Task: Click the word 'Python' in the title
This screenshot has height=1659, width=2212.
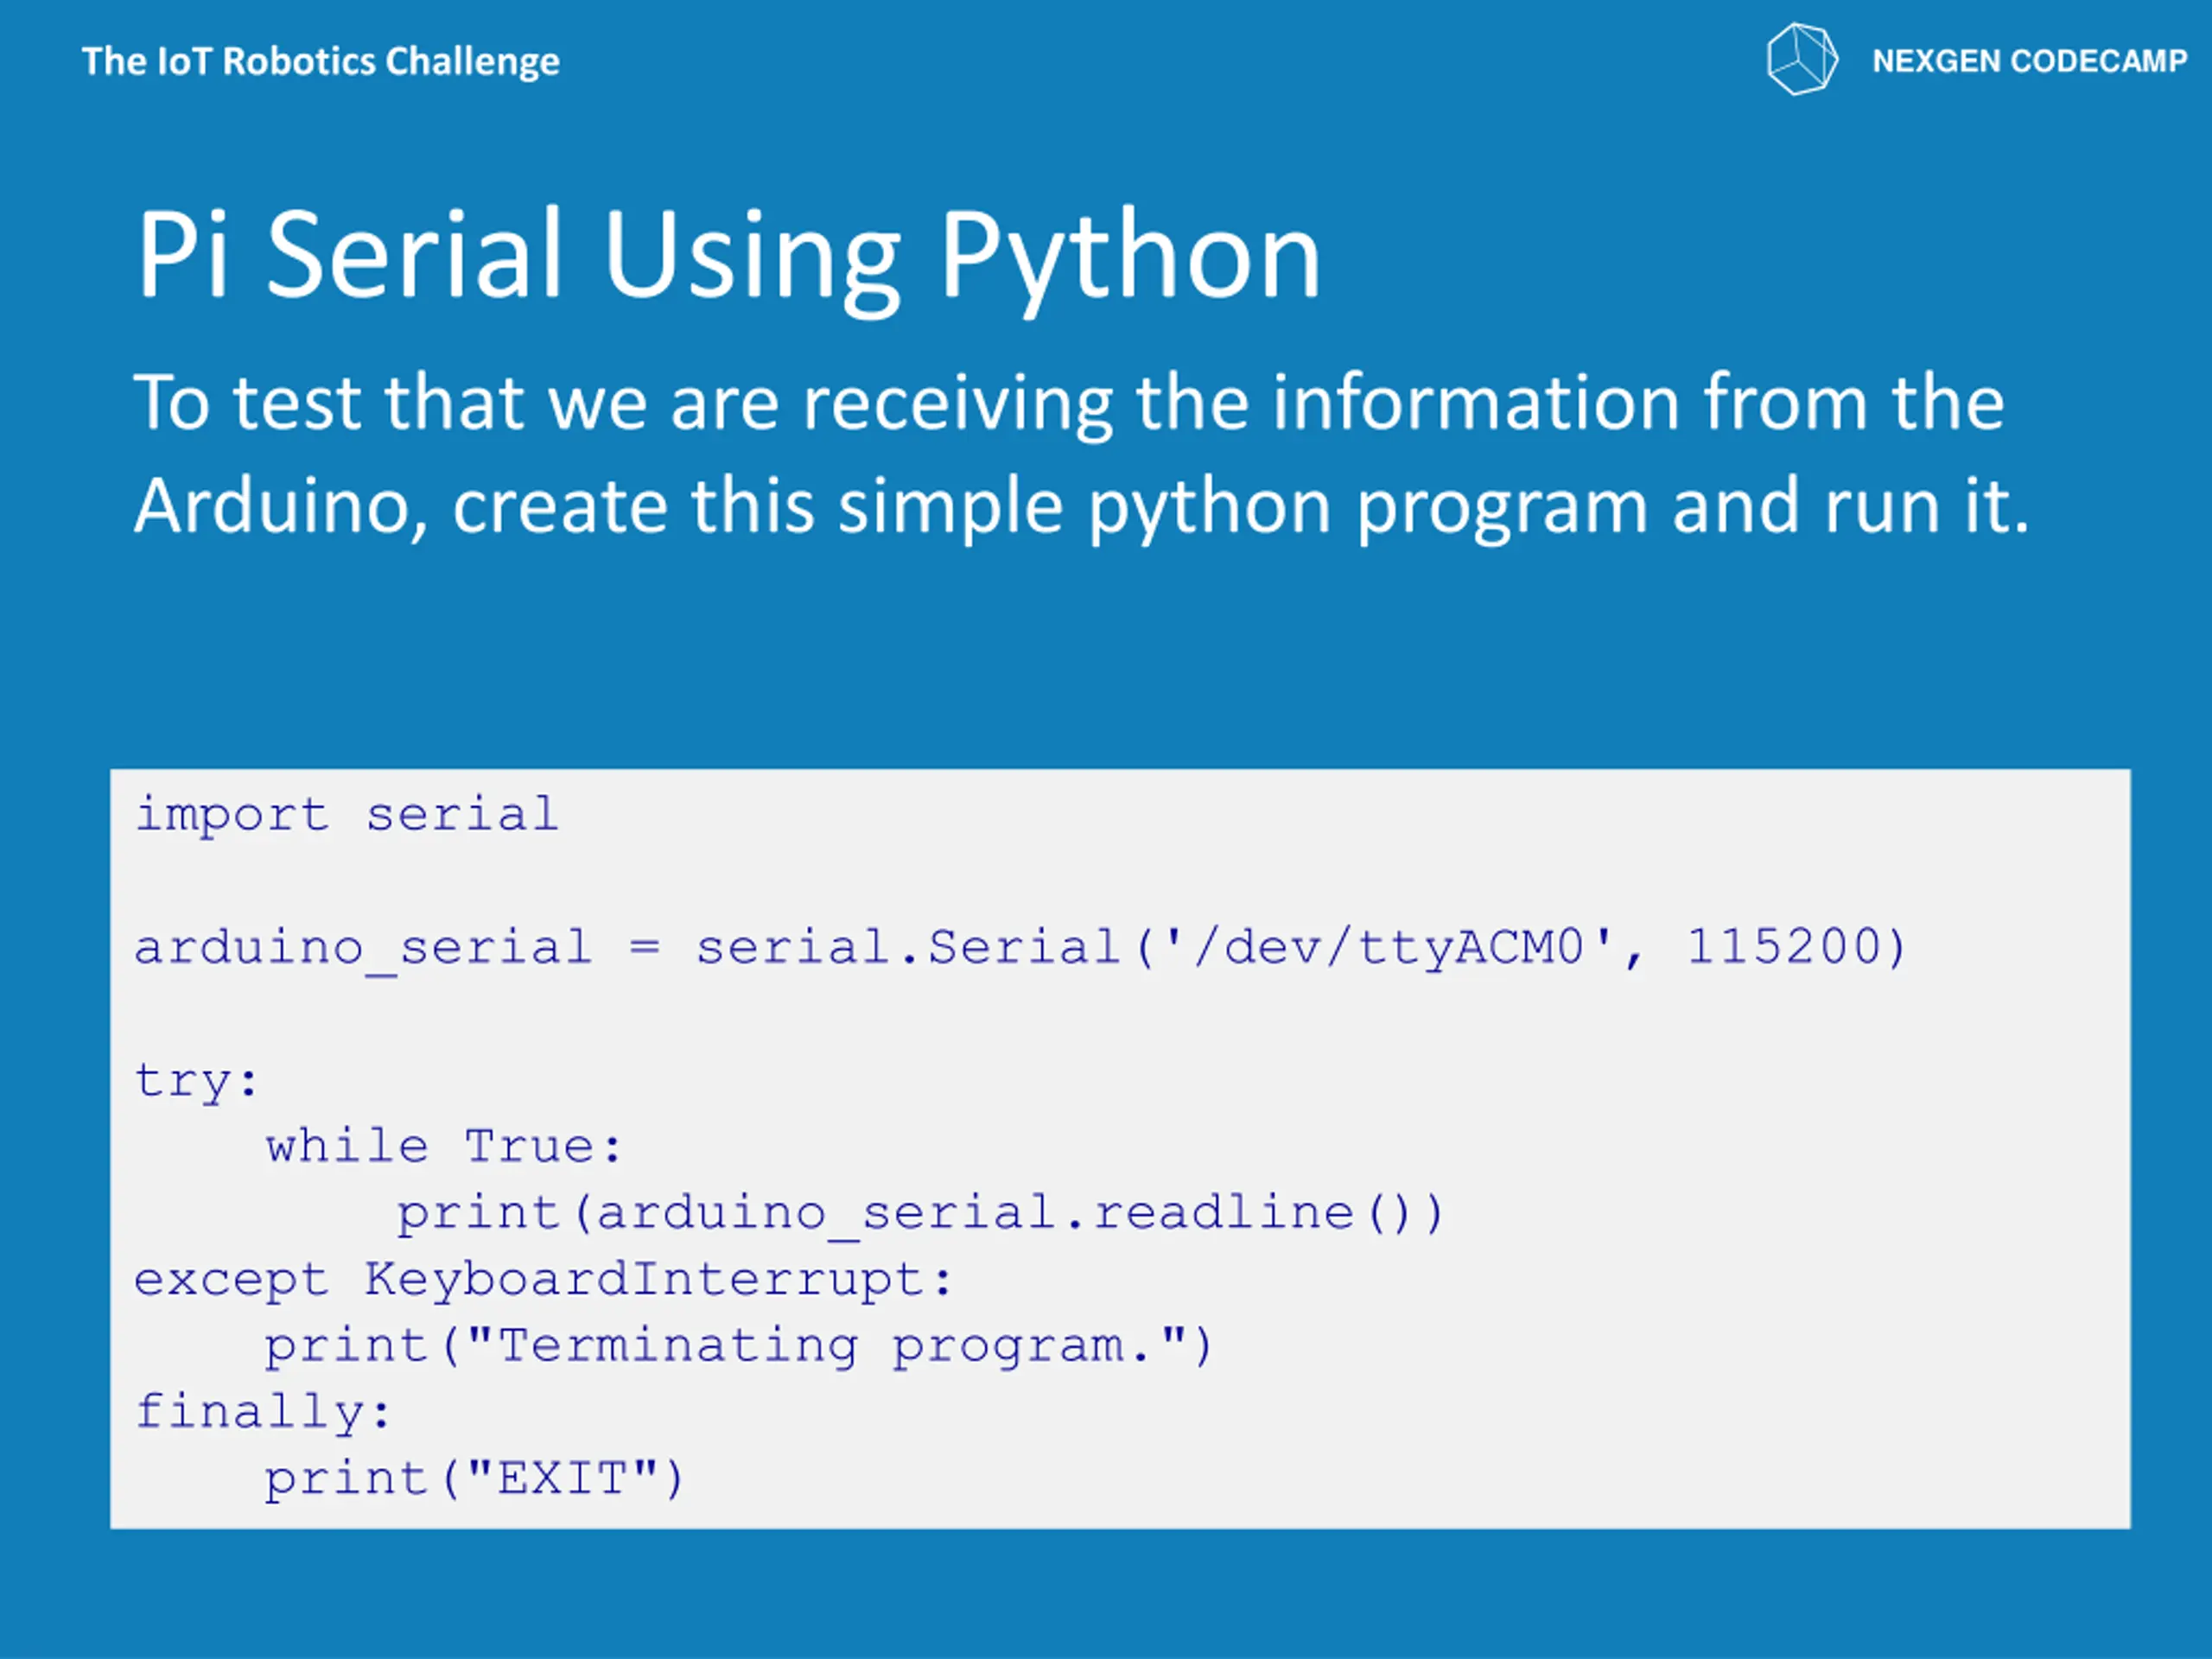Action: coord(1131,258)
